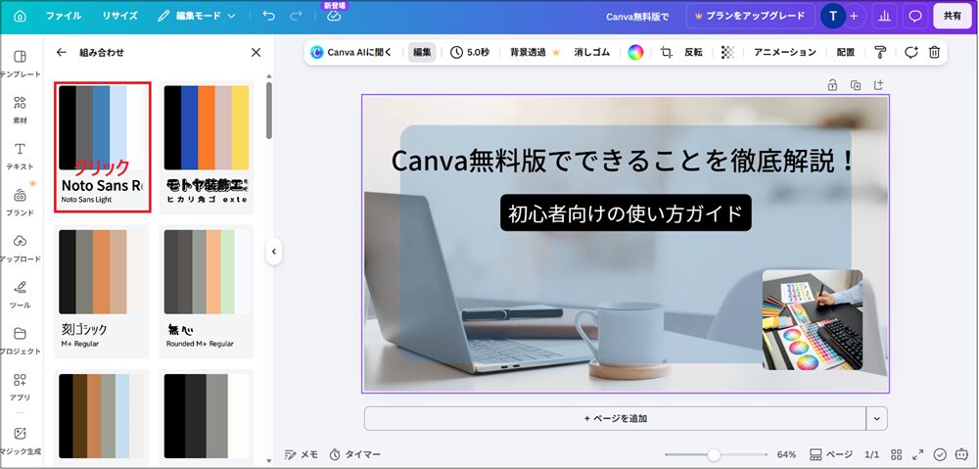This screenshot has height=469, width=979.
Task: Add new page icon above canvas
Action: coord(878,85)
